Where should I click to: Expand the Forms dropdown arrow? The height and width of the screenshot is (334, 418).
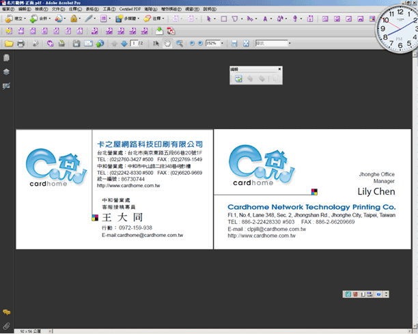[x=109, y=18]
